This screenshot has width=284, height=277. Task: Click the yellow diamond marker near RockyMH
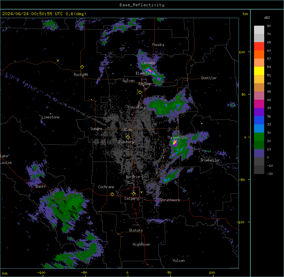click(x=82, y=67)
